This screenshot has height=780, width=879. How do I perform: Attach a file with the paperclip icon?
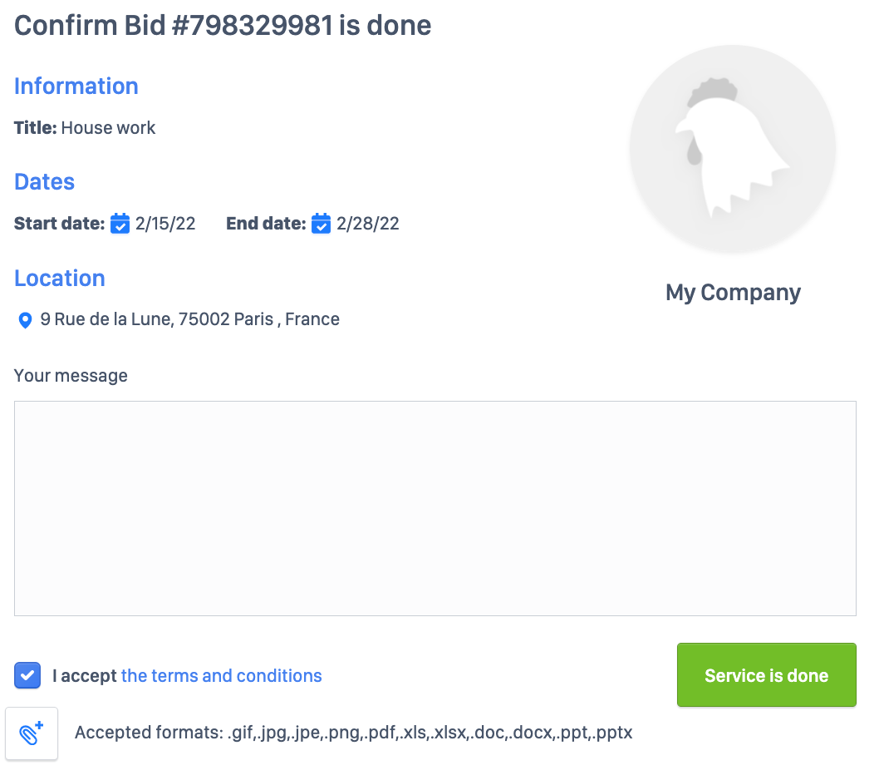click(32, 733)
